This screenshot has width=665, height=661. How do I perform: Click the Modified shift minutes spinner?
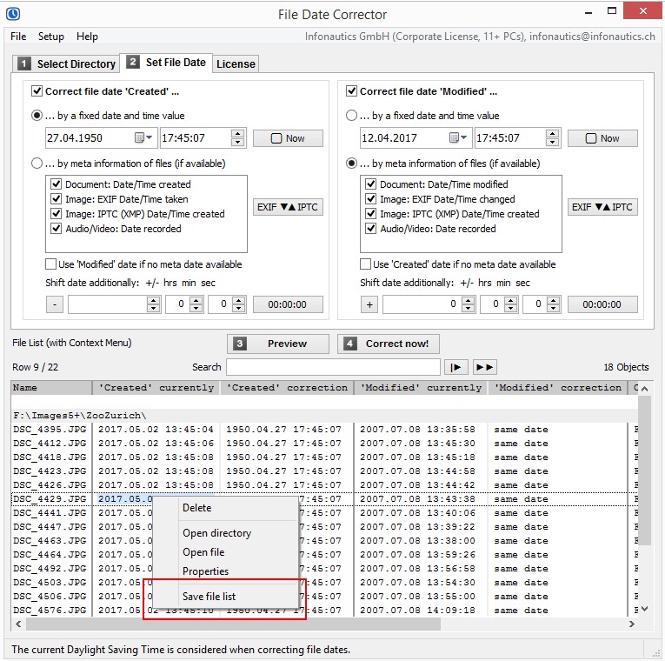pos(510,304)
